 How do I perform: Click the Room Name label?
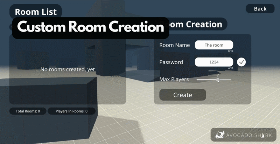pos(174,45)
